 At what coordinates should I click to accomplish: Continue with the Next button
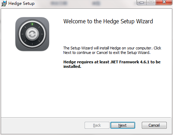click(x=123, y=125)
